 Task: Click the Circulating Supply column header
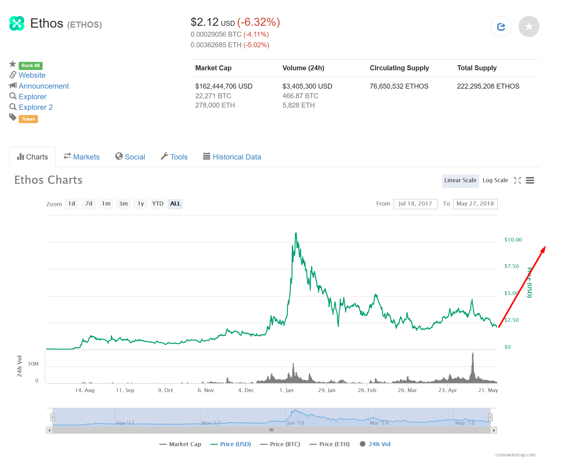click(399, 68)
